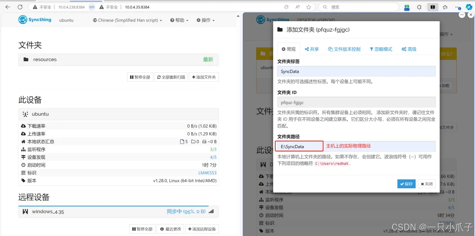Open the 操作 dropdown in the ubuntu pane
475x236 pixels.
[206, 20]
